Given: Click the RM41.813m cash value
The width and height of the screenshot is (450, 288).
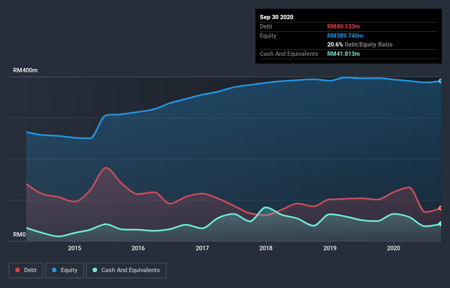Looking at the screenshot, I should pyautogui.click(x=344, y=54).
